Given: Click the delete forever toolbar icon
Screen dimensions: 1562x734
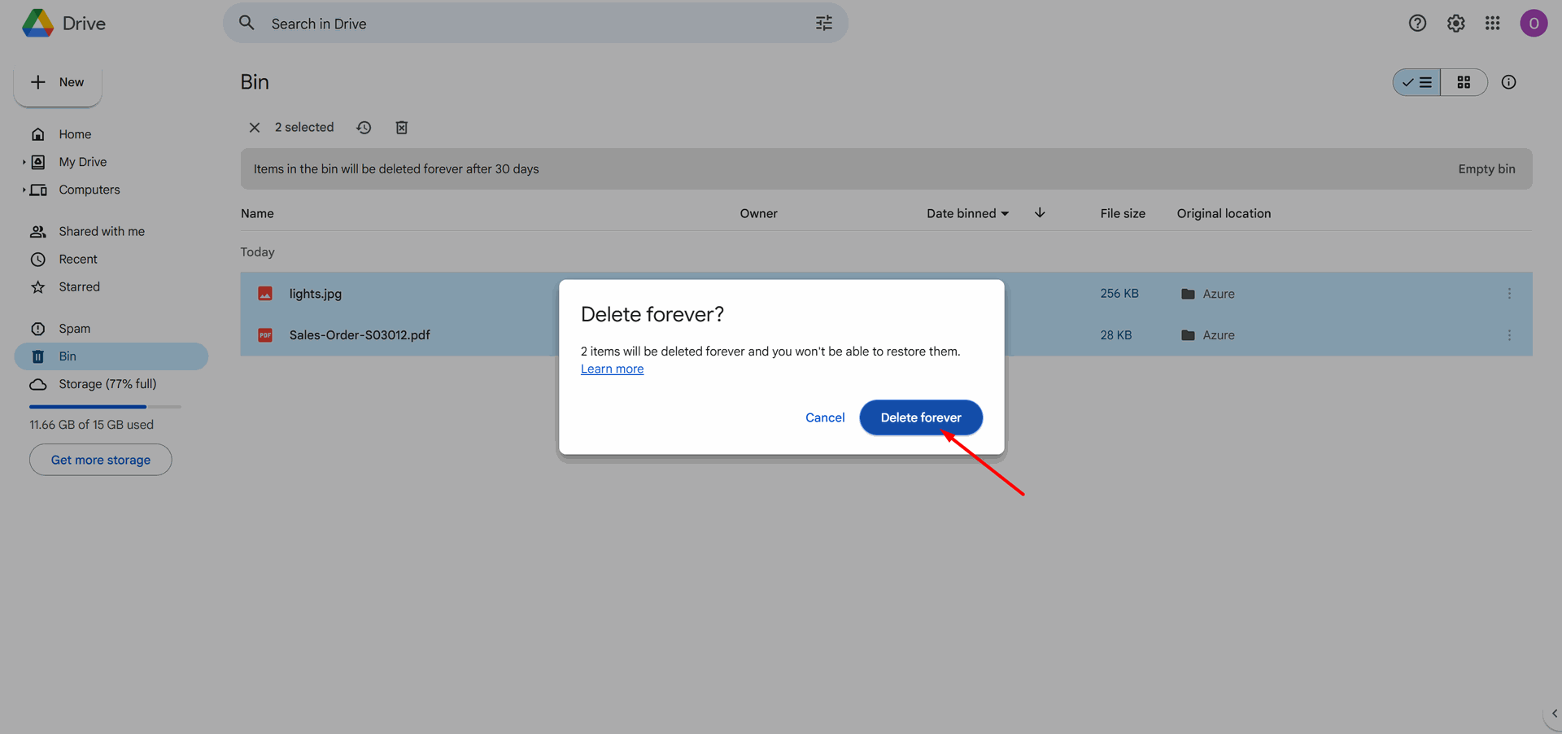Looking at the screenshot, I should coord(402,128).
